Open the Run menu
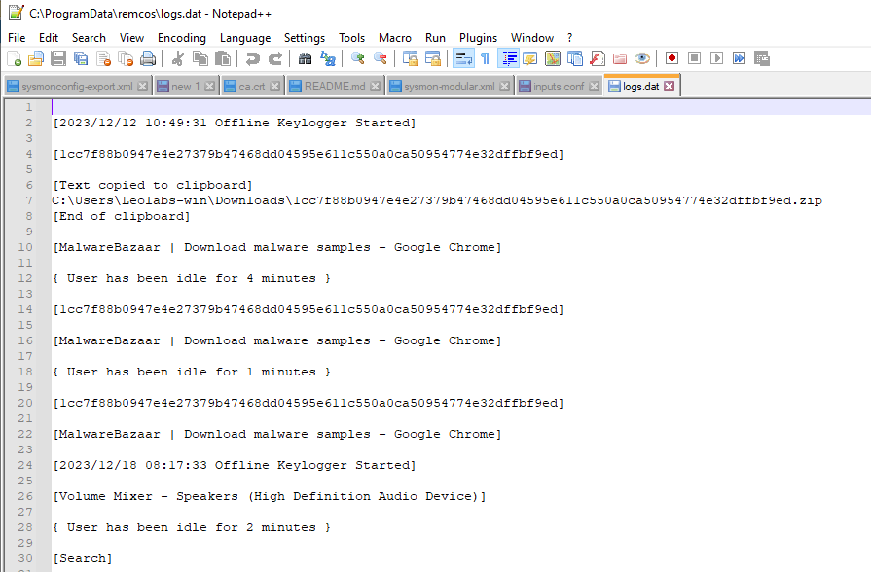Image resolution: width=871 pixels, height=572 pixels. point(436,38)
